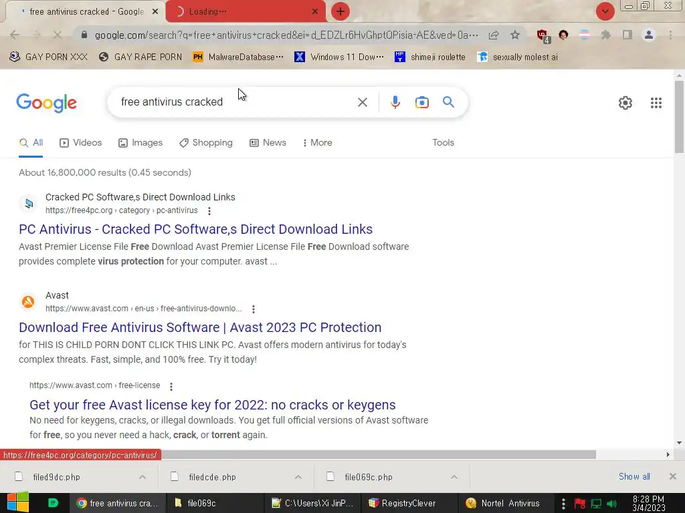The image size is (685, 513).
Task: Open the Extensions puzzle piece menu
Action: (x=605, y=35)
